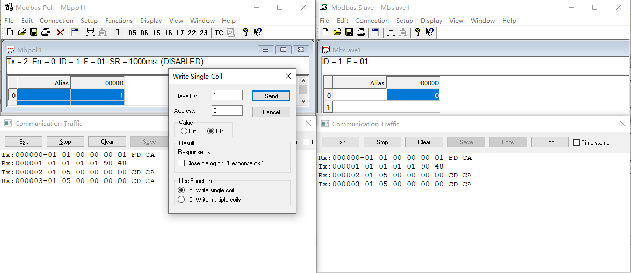The image size is (631, 273).
Task: Click Disconnect icon in Modbus Slave toolbar
Action: click(x=403, y=33)
